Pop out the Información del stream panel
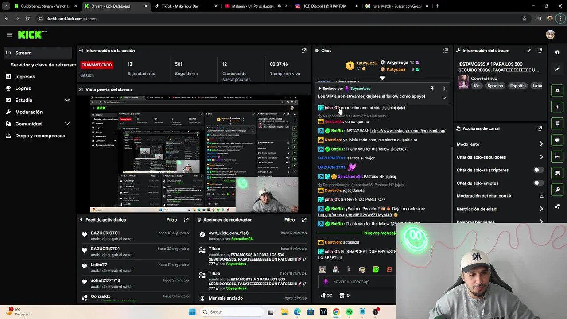This screenshot has height=319, width=567. point(540,51)
